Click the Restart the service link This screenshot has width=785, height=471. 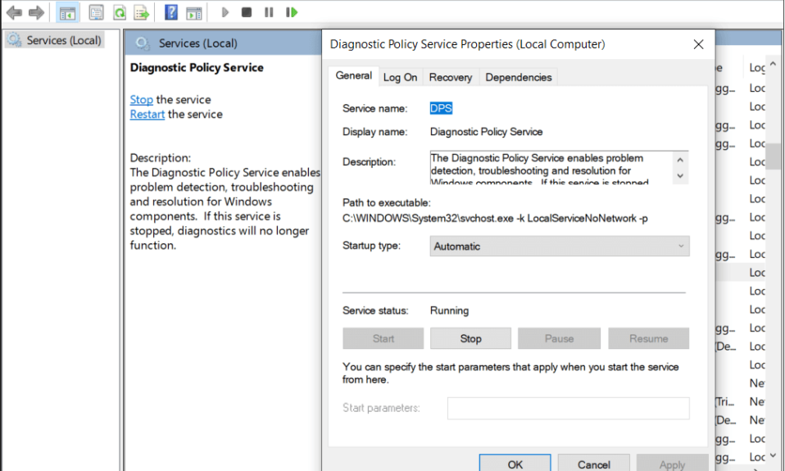tap(147, 115)
